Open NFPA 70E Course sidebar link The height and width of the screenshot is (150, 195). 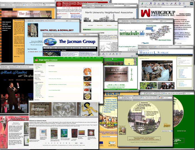point(6,28)
